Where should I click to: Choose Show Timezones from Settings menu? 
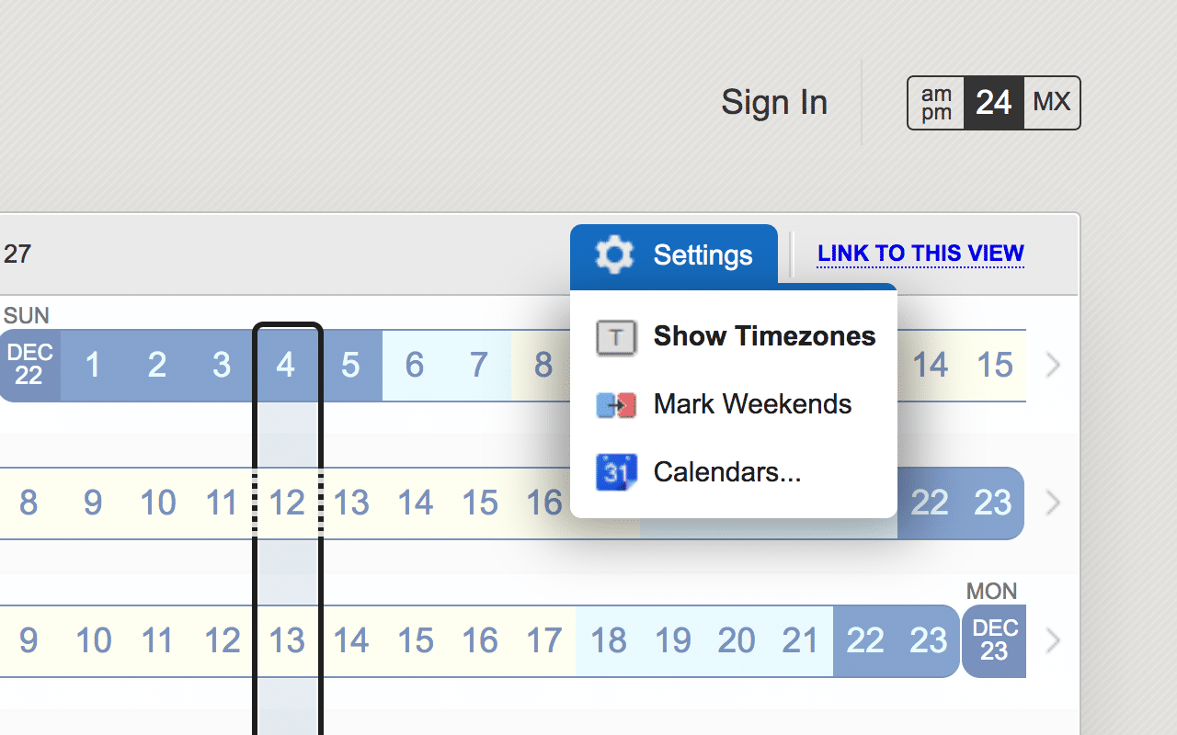click(x=764, y=336)
